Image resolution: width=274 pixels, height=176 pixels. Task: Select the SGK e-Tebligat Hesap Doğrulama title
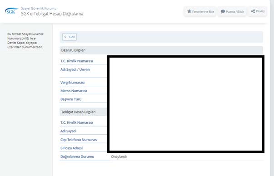[52, 14]
